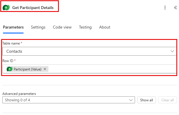The width and height of the screenshot is (179, 115).
Task: Click the Advanced parameters label
Action: 19,94
